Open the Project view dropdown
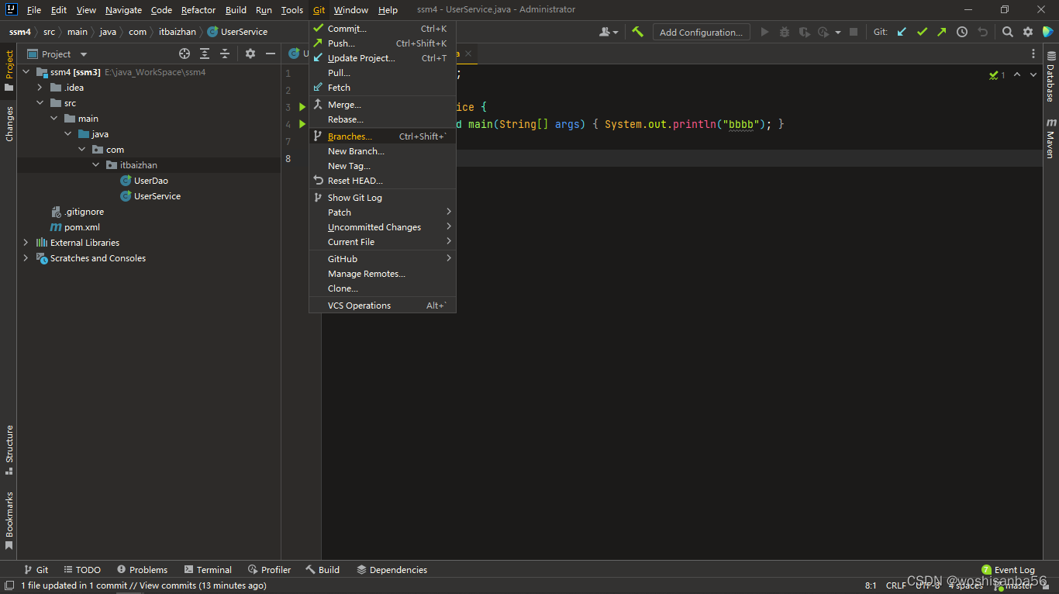Viewport: 1059px width, 594px height. pos(84,54)
